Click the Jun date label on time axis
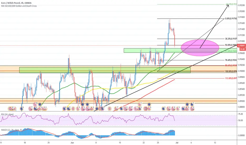Screen dimensions: 246x145 click(72, 143)
